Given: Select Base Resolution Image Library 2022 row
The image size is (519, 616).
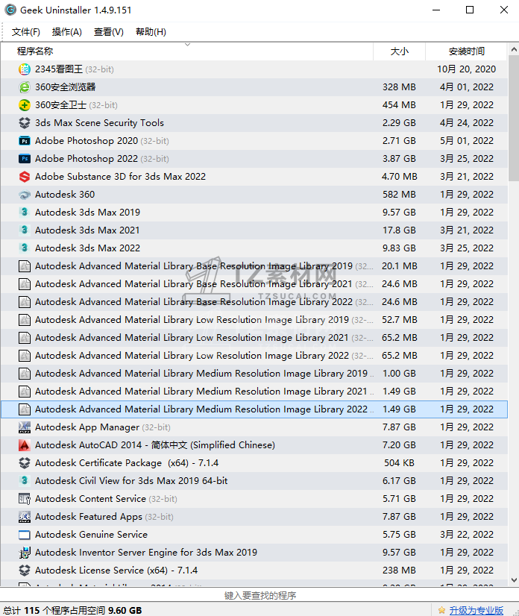Looking at the screenshot, I should tap(254, 302).
